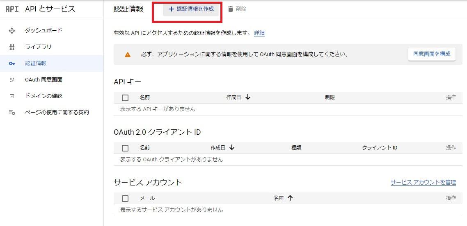Image resolution: width=467 pixels, height=226 pixels.
Task: Click the orange warning triangle icon
Action: point(128,54)
